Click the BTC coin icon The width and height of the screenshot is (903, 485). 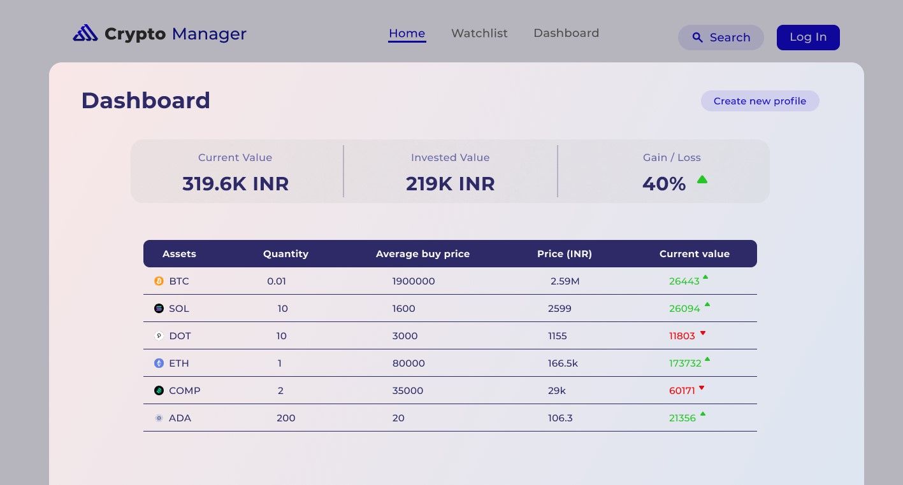click(159, 281)
